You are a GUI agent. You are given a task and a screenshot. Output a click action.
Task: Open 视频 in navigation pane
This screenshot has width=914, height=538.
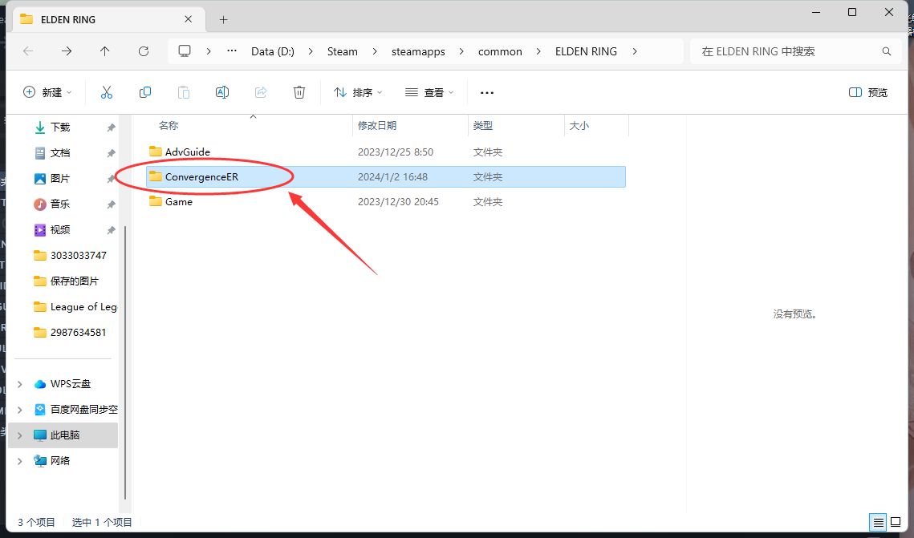click(x=60, y=229)
